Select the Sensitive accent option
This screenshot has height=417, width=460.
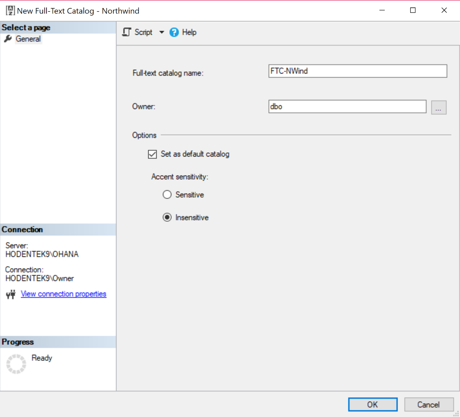(x=167, y=194)
